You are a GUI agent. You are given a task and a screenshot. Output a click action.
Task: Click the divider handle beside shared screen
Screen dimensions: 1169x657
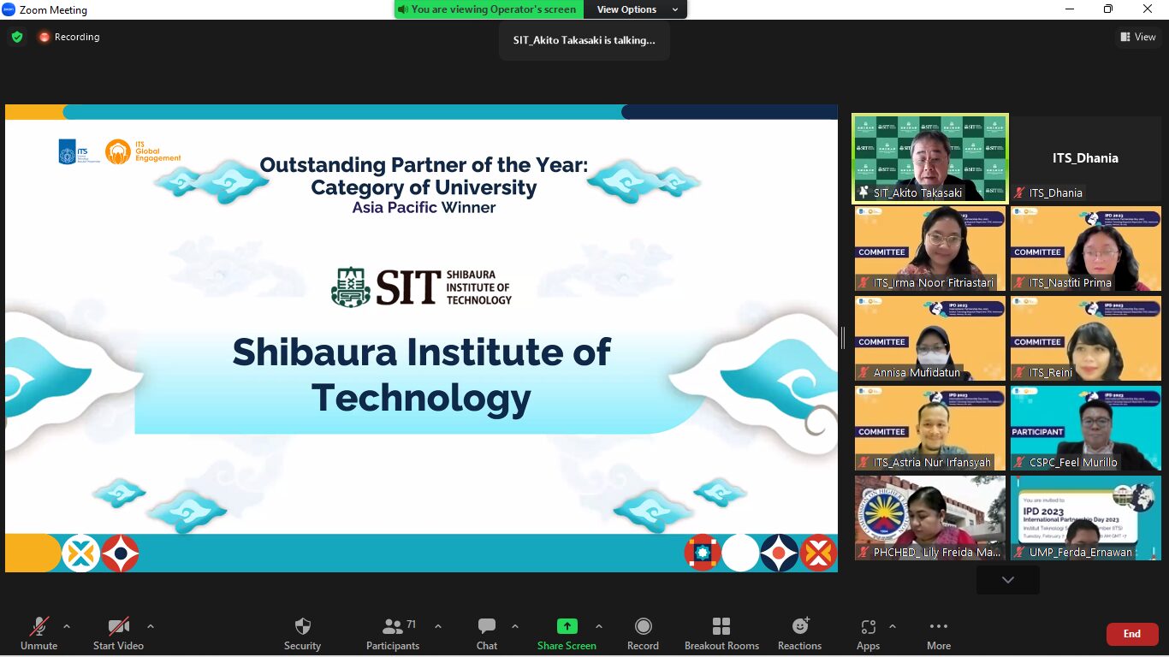click(x=843, y=338)
